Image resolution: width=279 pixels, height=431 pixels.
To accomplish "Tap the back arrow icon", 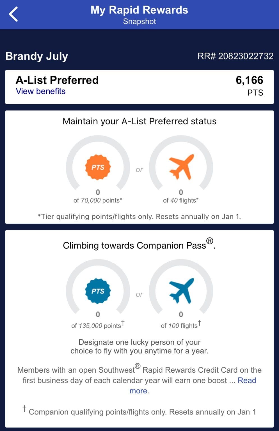I will [13, 13].
